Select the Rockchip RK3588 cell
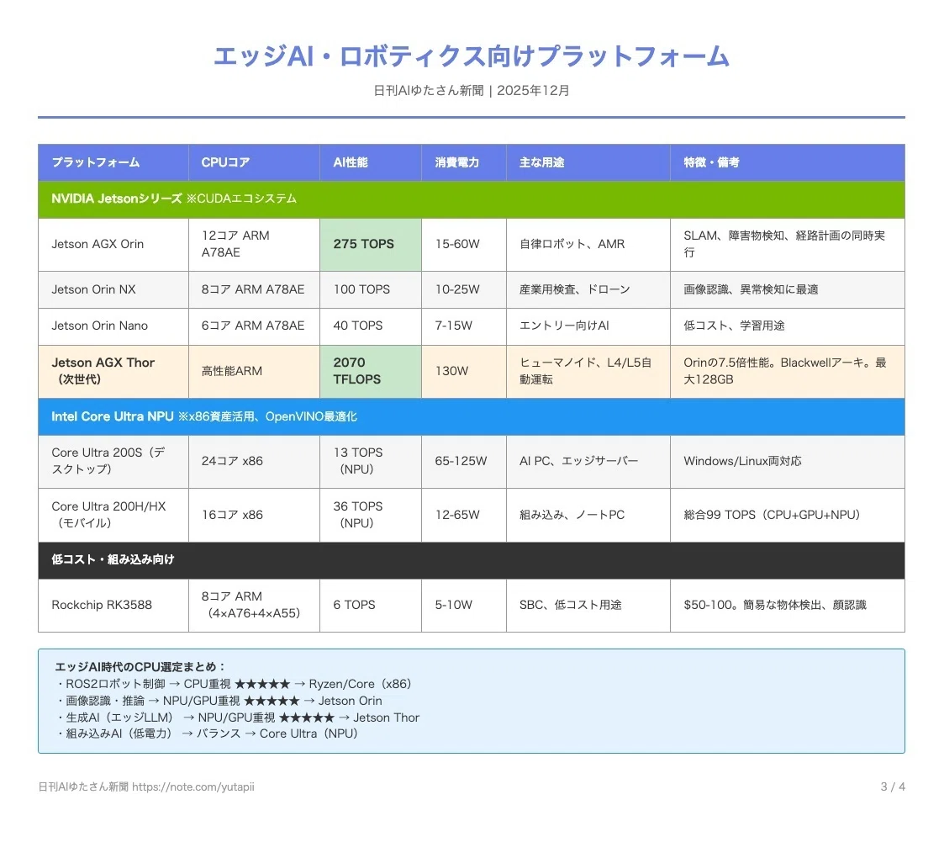 tap(113, 606)
